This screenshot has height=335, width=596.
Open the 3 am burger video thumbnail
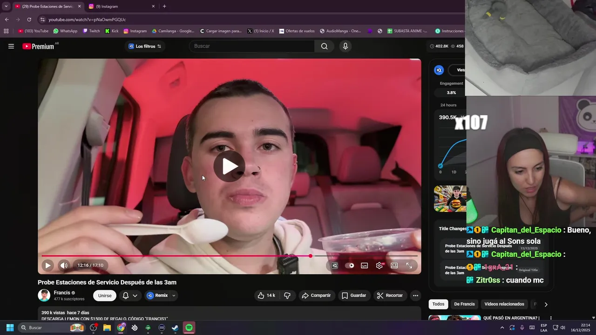pyautogui.click(x=450, y=199)
